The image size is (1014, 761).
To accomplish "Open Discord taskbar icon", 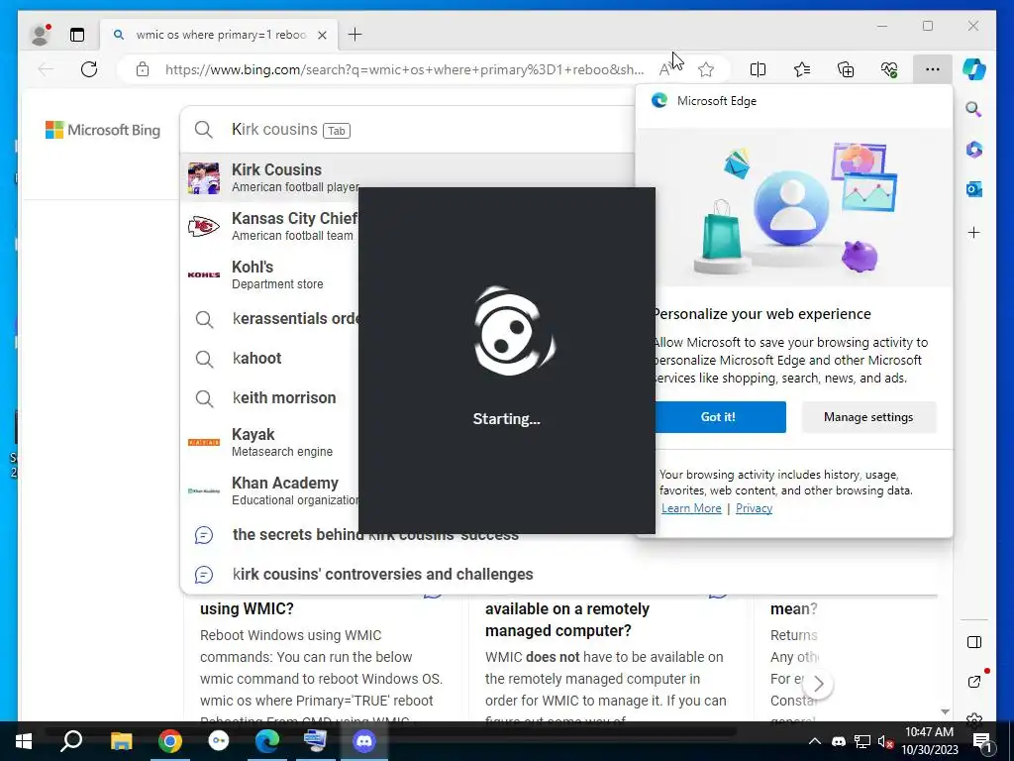I will pos(364,741).
